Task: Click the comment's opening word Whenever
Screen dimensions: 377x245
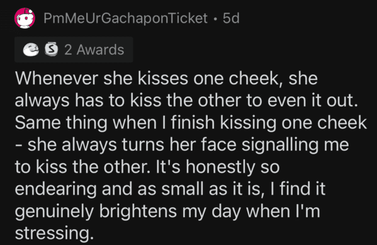Action: pos(57,79)
